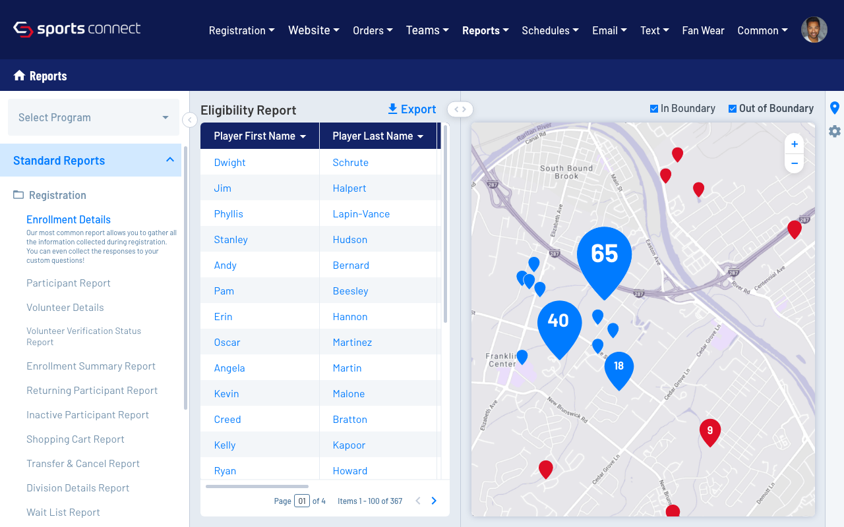Open Participant Report

point(69,283)
